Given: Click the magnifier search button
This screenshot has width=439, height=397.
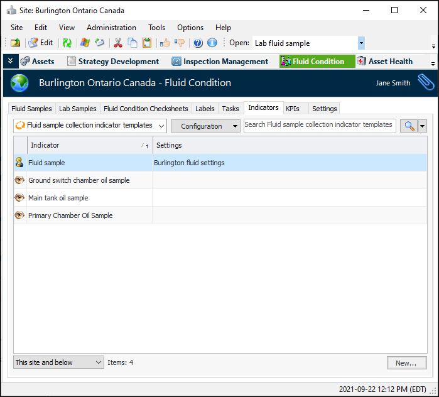Looking at the screenshot, I should [x=409, y=126].
